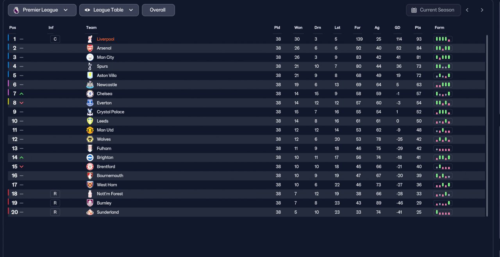Select the Wolves badge icon
Screen dimensions: 500x257
[90, 139]
